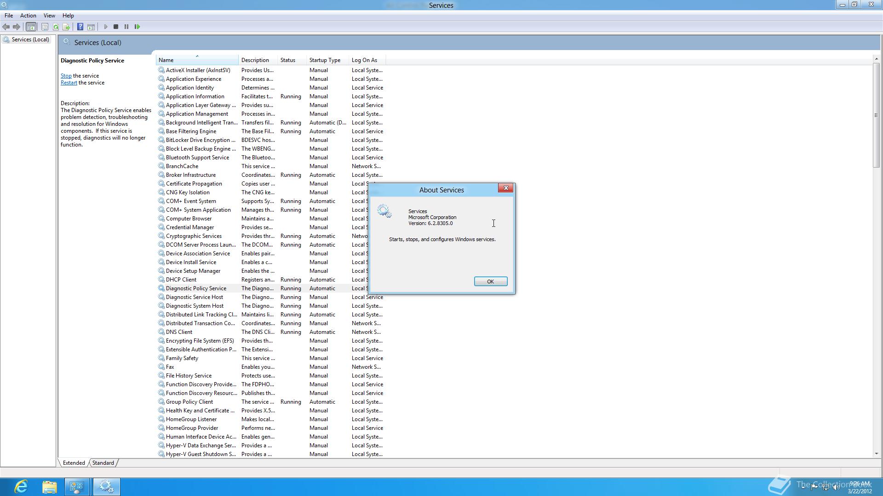This screenshot has width=883, height=496.
Task: Open the Properties toolbar icon
Action: (45, 27)
